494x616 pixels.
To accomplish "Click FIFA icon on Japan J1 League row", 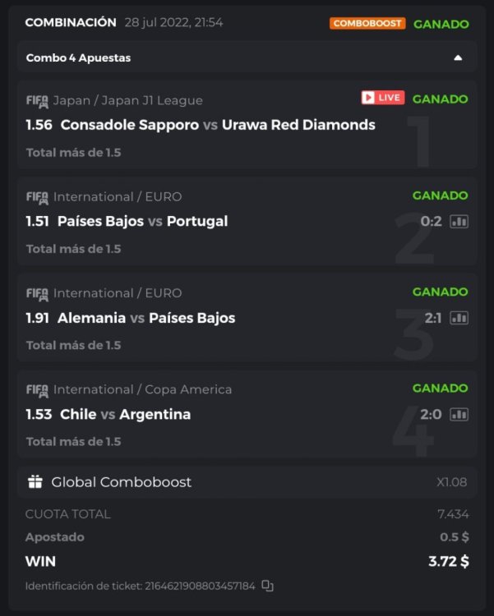I will (37, 100).
